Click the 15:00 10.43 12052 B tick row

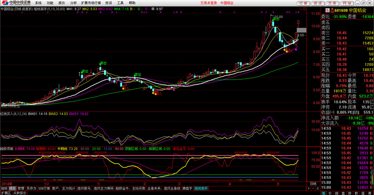pos(347,188)
